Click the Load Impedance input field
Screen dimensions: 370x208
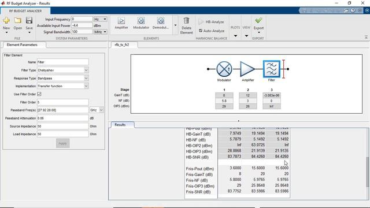click(63, 134)
